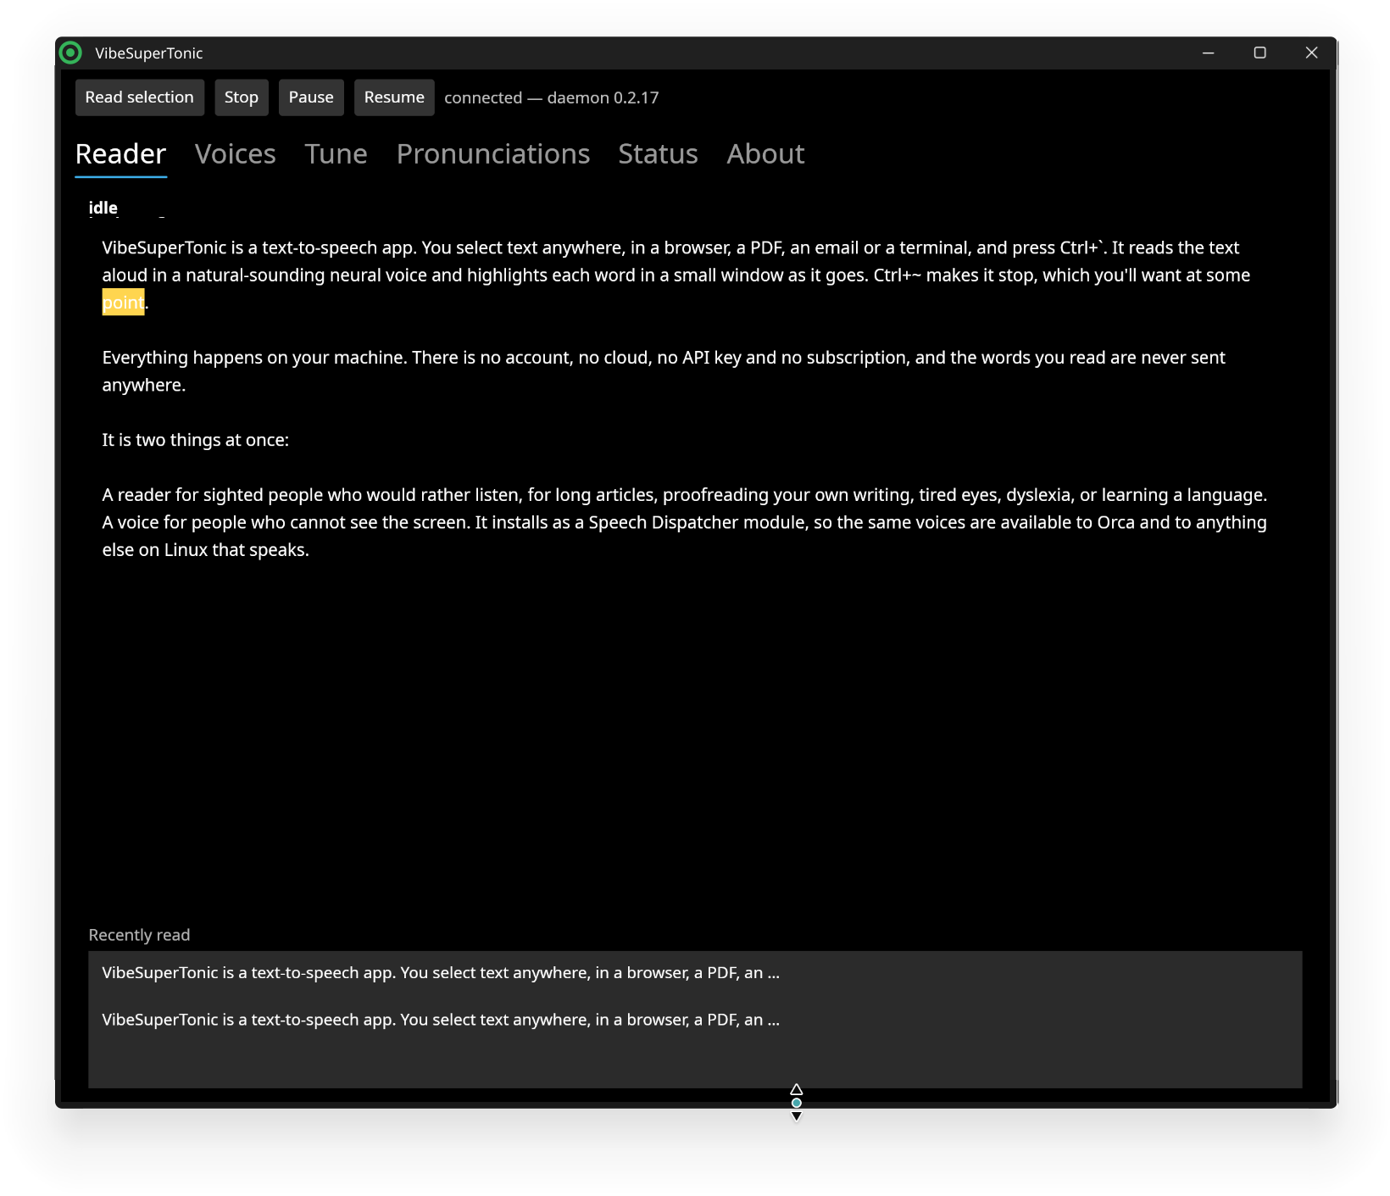Maximize the VibeSuperTonic window
Screen dimensions: 1390x1196
point(1260,53)
